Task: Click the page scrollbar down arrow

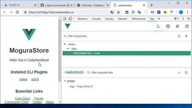Action: 60,102
